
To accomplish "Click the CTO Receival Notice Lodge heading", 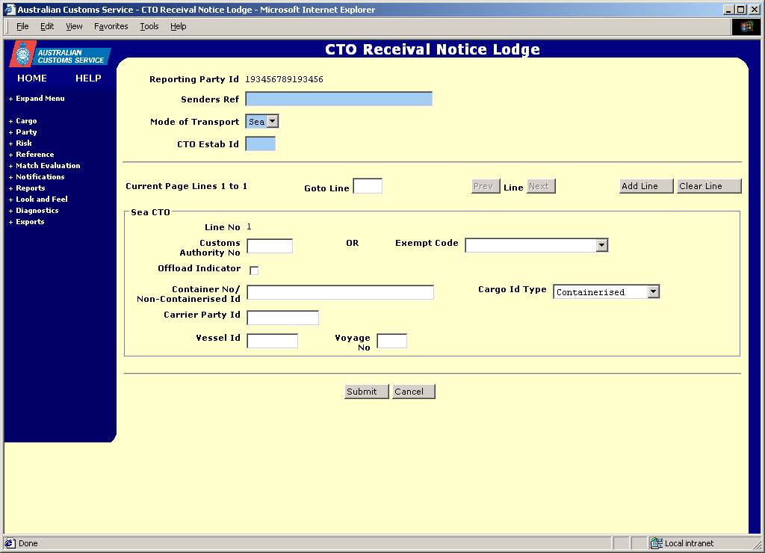I will coord(433,49).
